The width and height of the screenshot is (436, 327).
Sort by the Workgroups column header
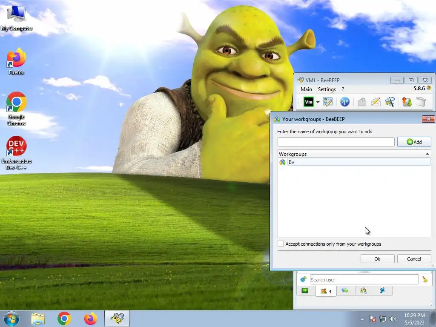tap(354, 154)
